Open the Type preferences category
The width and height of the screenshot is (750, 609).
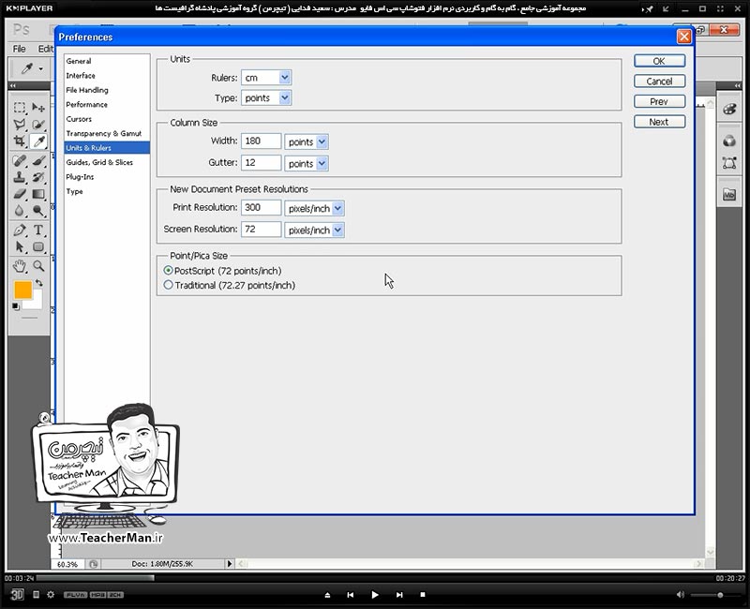(x=107, y=191)
